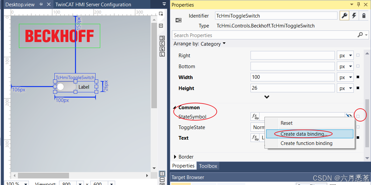Screen dimensions: 371x185
Task: Show events with the lightning bolt icon
Action: (354, 16)
